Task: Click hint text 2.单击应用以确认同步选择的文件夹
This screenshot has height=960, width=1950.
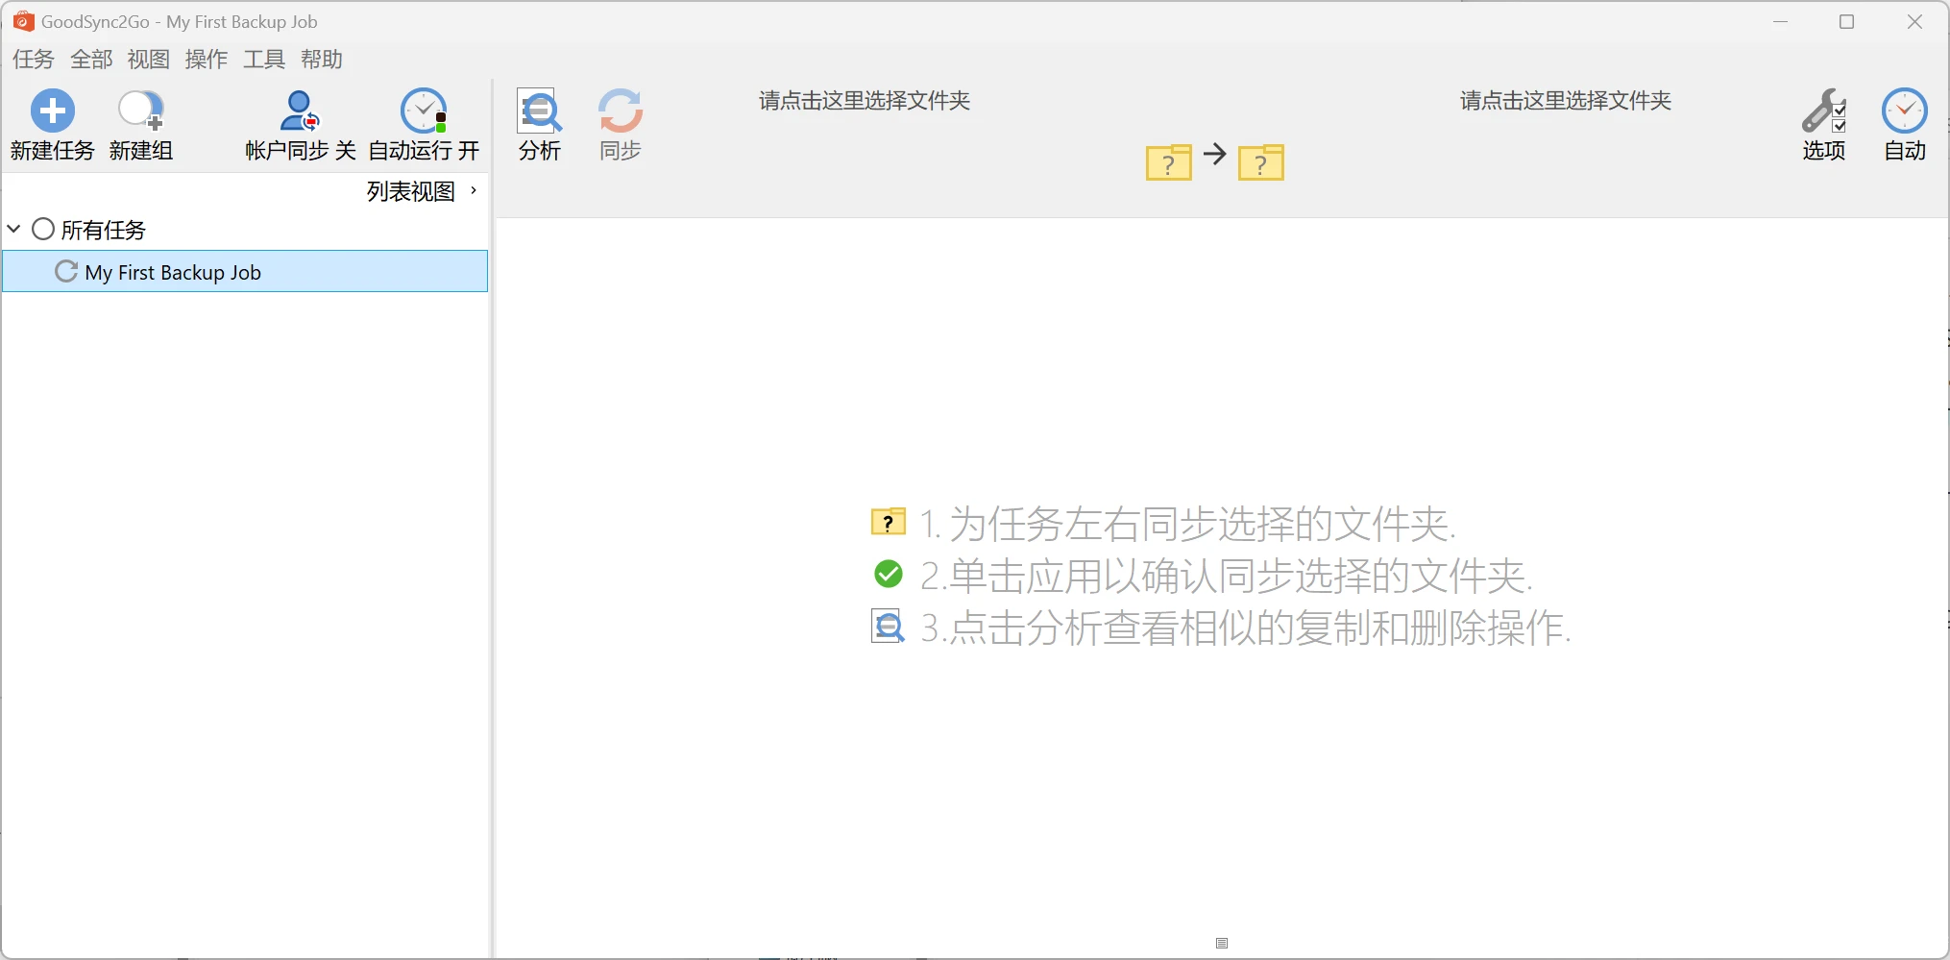Action: point(1227,576)
